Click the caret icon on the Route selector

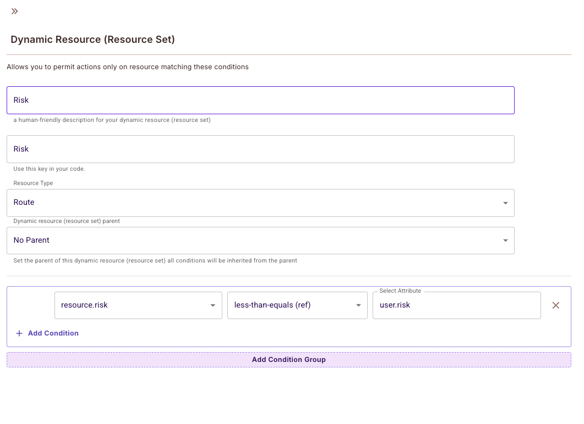tap(505, 203)
